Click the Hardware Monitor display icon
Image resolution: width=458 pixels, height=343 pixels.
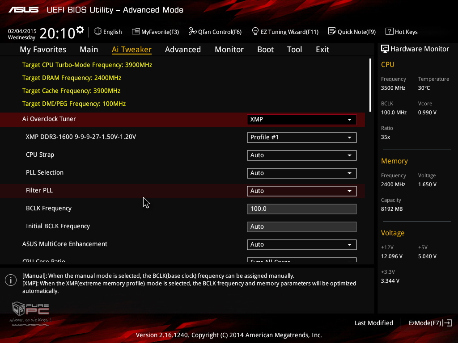point(385,49)
